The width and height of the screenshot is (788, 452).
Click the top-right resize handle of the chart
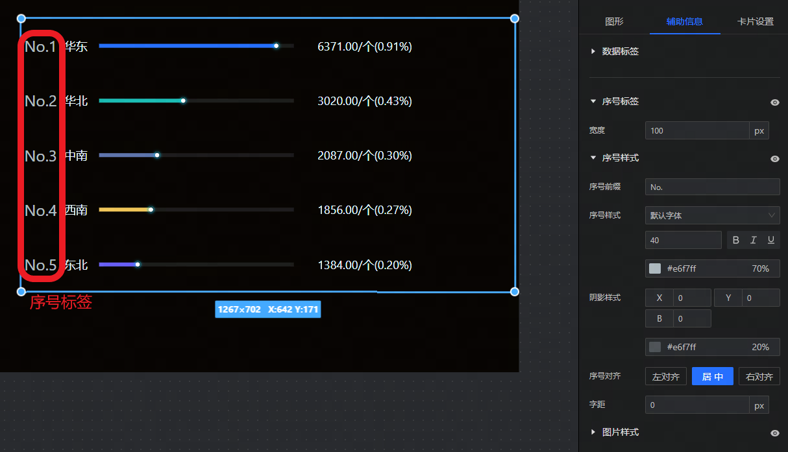(515, 19)
